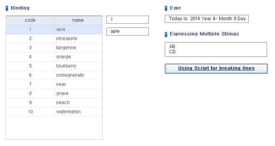Click the blue Binding section marker icon
The image size is (275, 146).
pyautogui.click(x=7, y=8)
